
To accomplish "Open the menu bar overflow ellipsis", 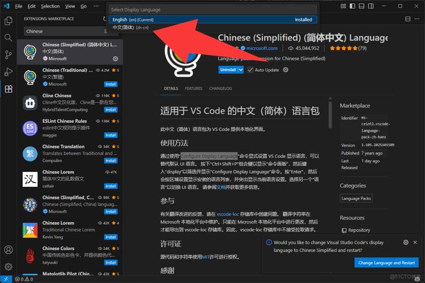I will click(96, 6).
